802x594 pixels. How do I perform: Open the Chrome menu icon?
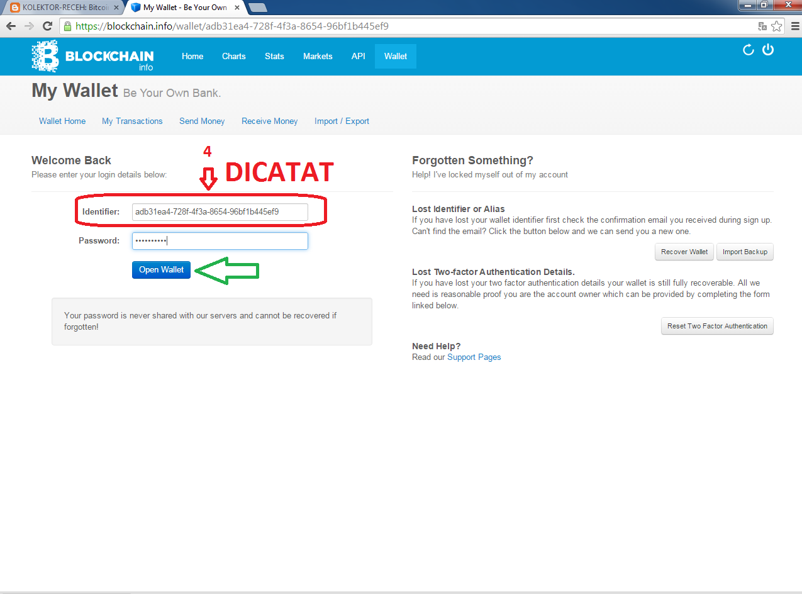(x=794, y=26)
